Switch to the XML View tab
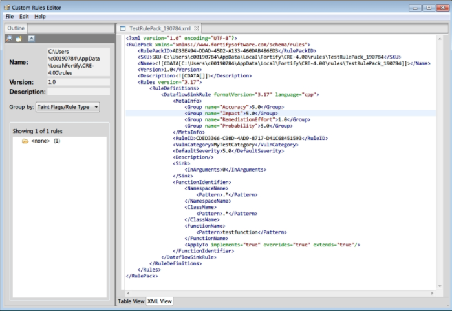Viewport: 452px width, 311px height. (x=160, y=301)
